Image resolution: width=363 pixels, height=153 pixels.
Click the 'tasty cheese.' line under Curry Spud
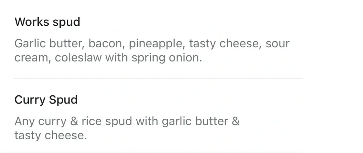tap(50, 135)
